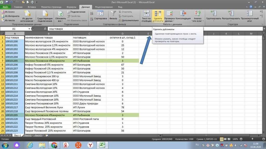Switch to Page Layout view in status bar
This screenshot has height=149, width=266.
(x=225, y=139)
